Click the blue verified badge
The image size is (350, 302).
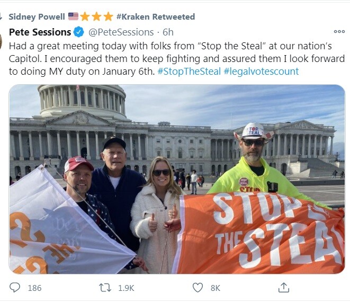(x=79, y=32)
